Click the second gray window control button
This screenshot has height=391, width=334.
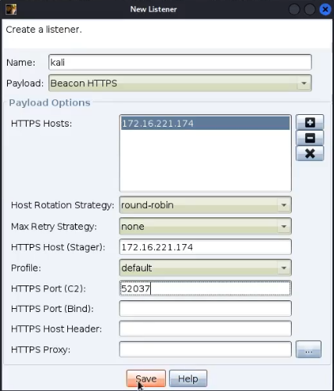pos(310,9)
